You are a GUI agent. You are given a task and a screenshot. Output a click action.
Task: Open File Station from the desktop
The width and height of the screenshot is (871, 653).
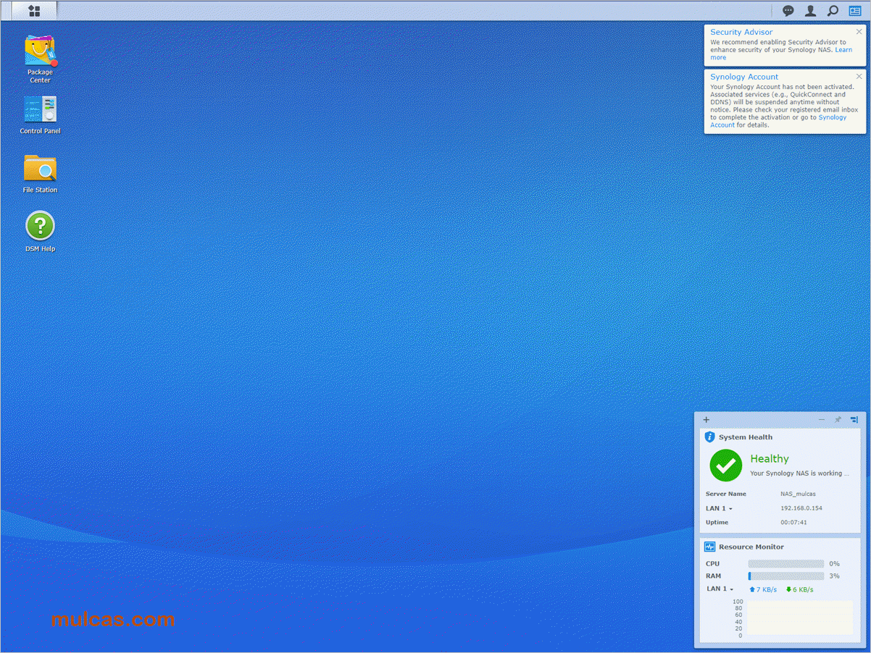coord(40,169)
